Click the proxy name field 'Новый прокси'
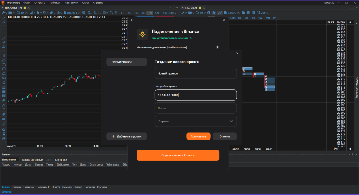The height and width of the screenshot is (195, 359). pyautogui.click(x=196, y=73)
